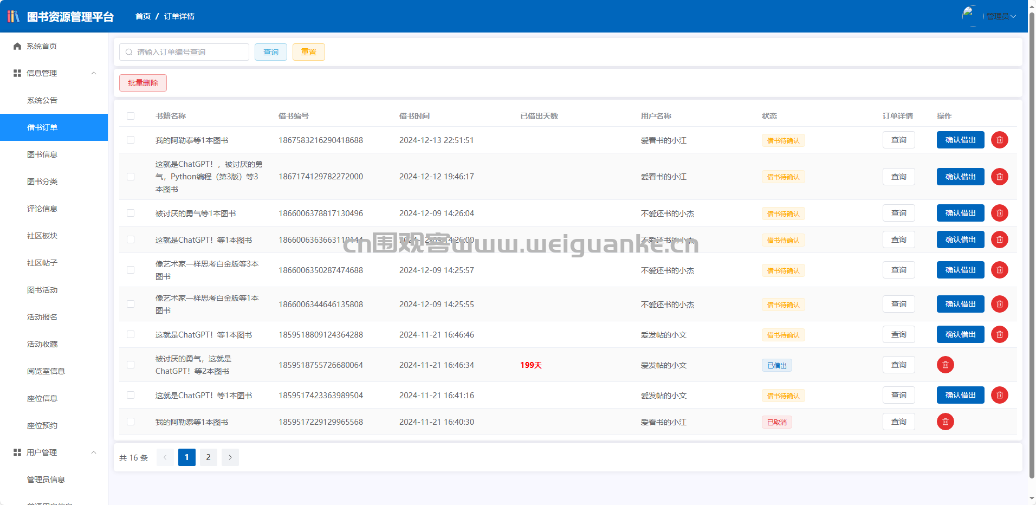Click the 已取消 status tag
The image size is (1036, 505).
(777, 422)
